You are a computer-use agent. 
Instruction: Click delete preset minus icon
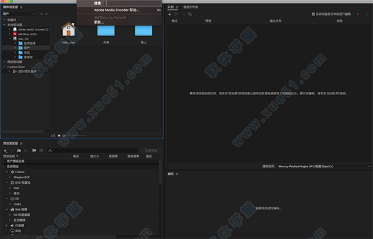(12, 151)
